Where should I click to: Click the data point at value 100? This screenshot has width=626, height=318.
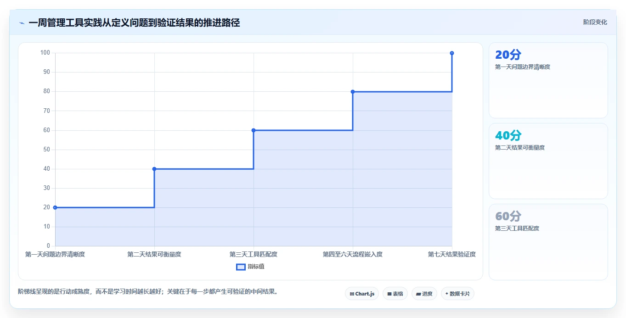click(x=452, y=53)
